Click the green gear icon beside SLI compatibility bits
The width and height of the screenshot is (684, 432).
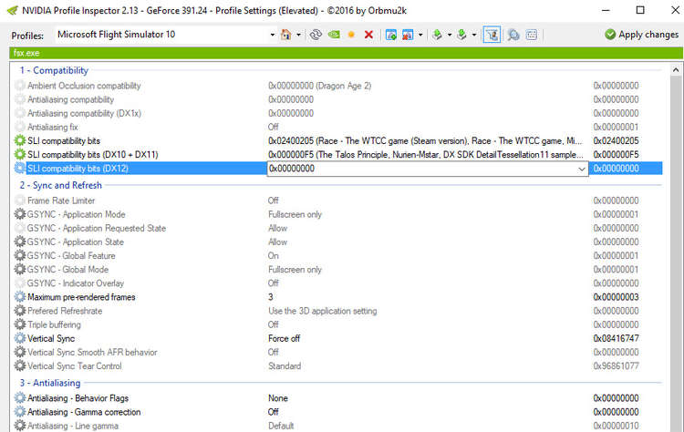20,140
